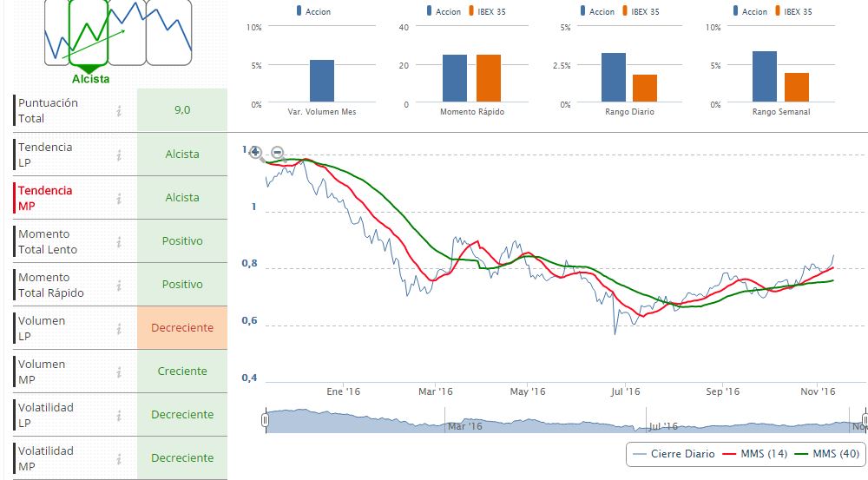Click the orange IBEX 35 bar in Rango Diario
868x480 pixels.
[x=645, y=89]
